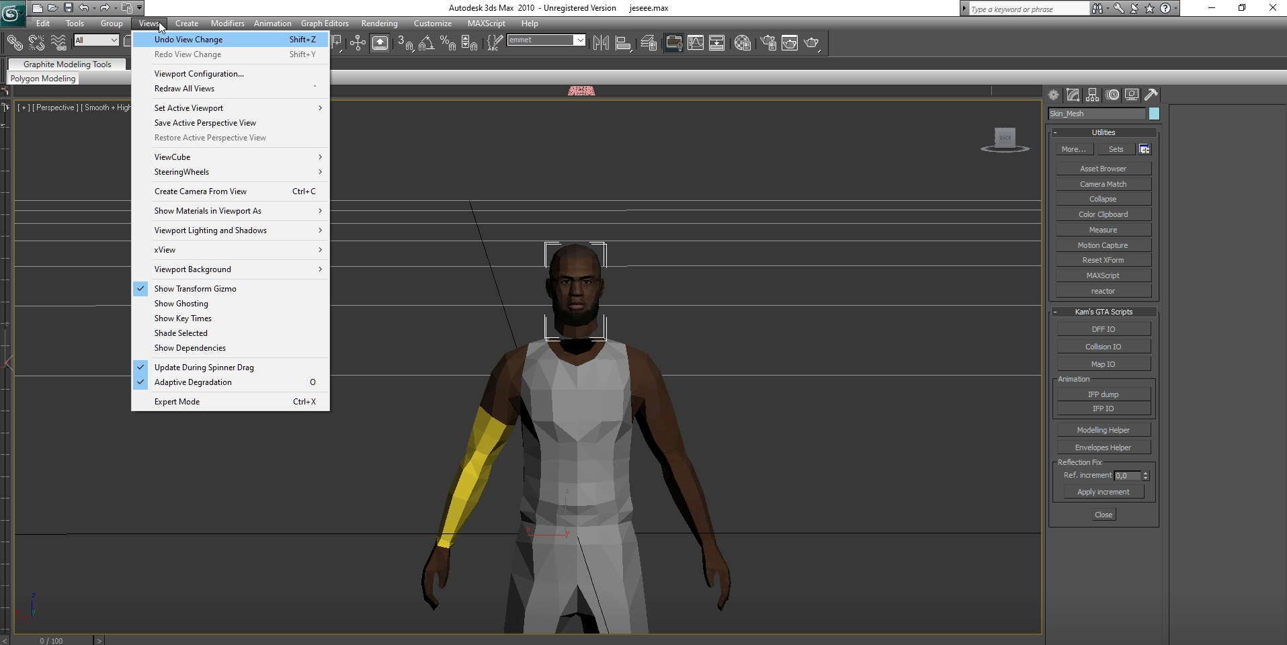Screen dimensions: 1287x645
Task: Click the Reset XForm utility button
Action: pyautogui.click(x=1103, y=260)
